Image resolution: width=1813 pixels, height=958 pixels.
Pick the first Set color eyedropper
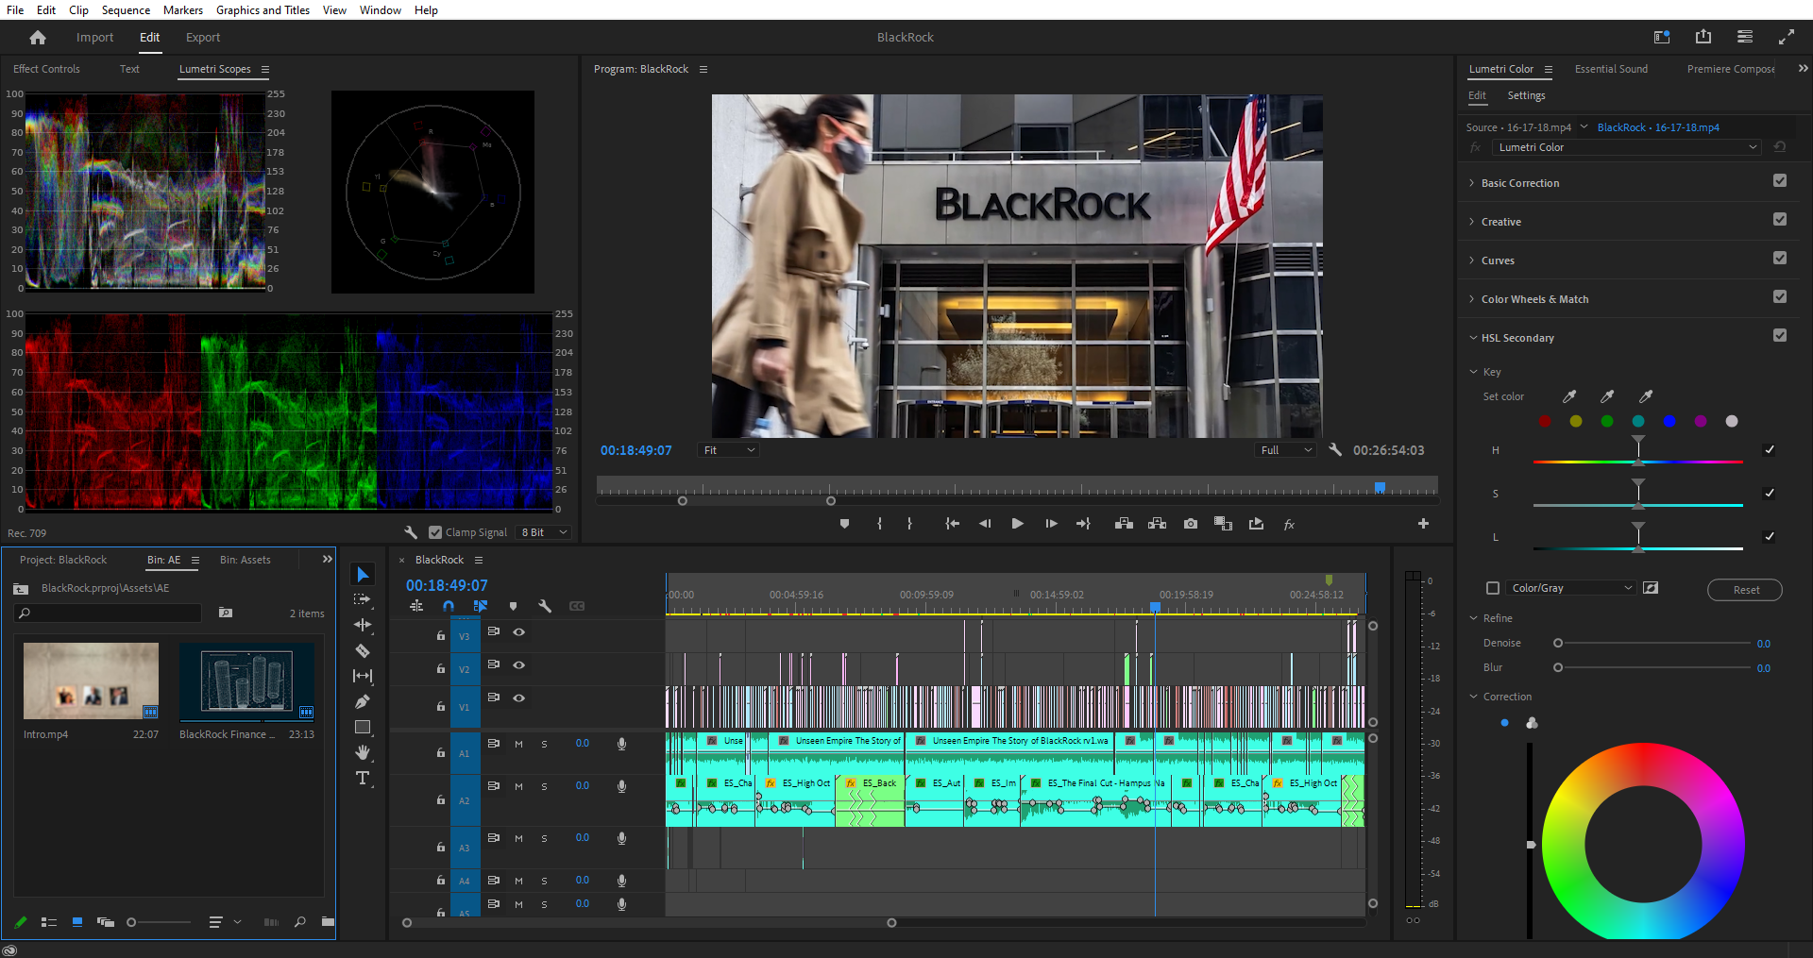click(1569, 396)
